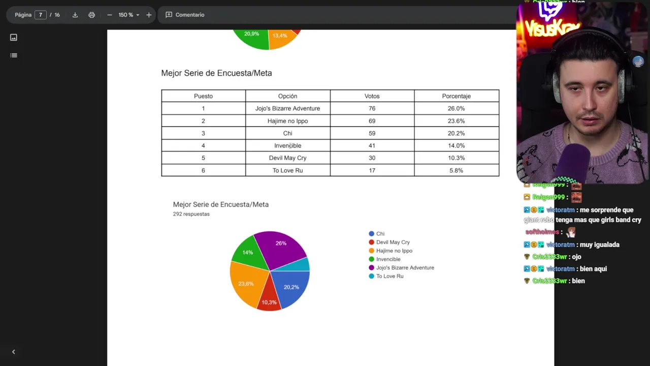This screenshot has height=366, width=650.
Task: Click the votes value 41
Action: pos(372,145)
